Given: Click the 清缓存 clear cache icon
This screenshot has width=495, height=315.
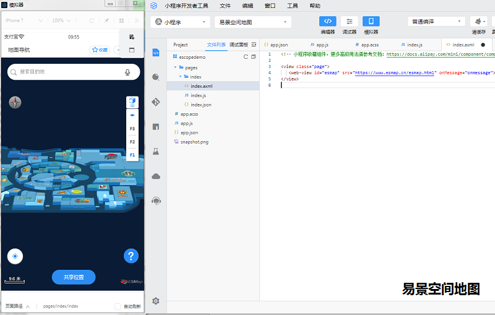Looking at the screenshot, I should click(478, 22).
